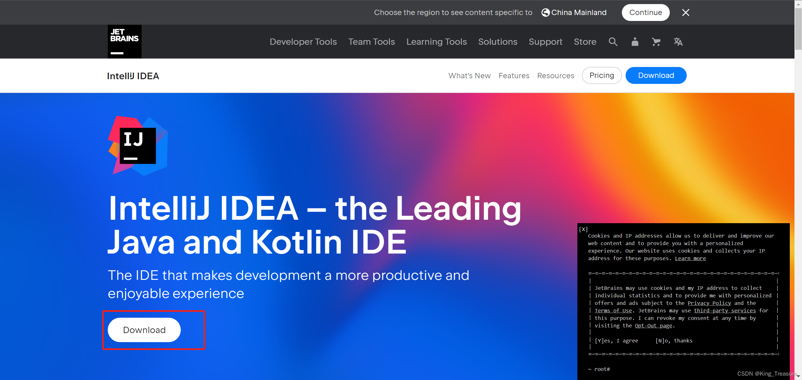Go to Features page
The image size is (802, 380).
click(514, 75)
